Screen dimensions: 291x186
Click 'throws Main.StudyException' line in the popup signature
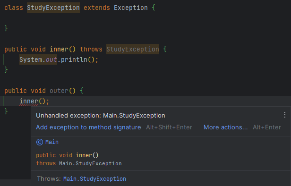tap(79, 163)
